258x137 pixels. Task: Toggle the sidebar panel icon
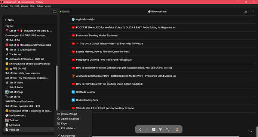[55, 12]
